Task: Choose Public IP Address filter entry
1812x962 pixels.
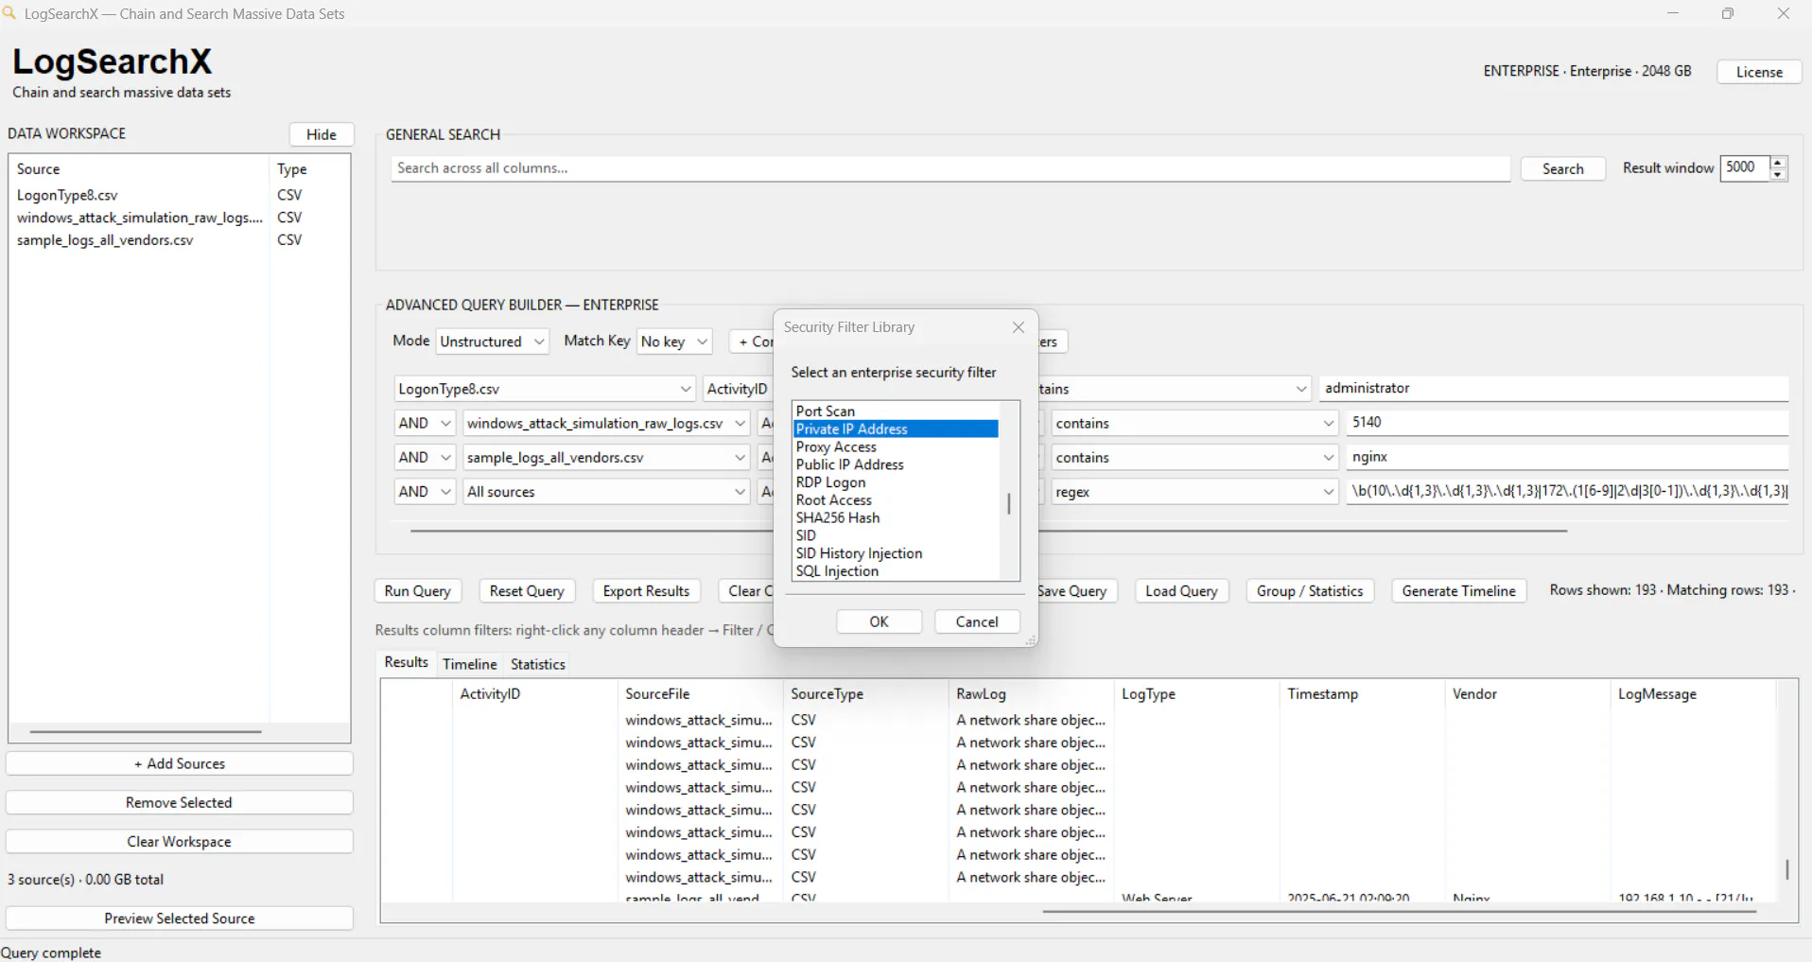Action: 895,465
